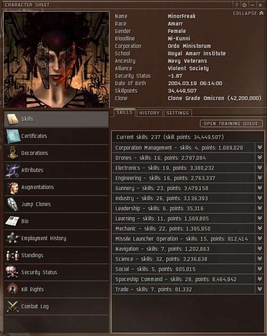The image size is (267, 336).
Task: Open the Certificates panel icon
Action: pyautogui.click(x=13, y=136)
